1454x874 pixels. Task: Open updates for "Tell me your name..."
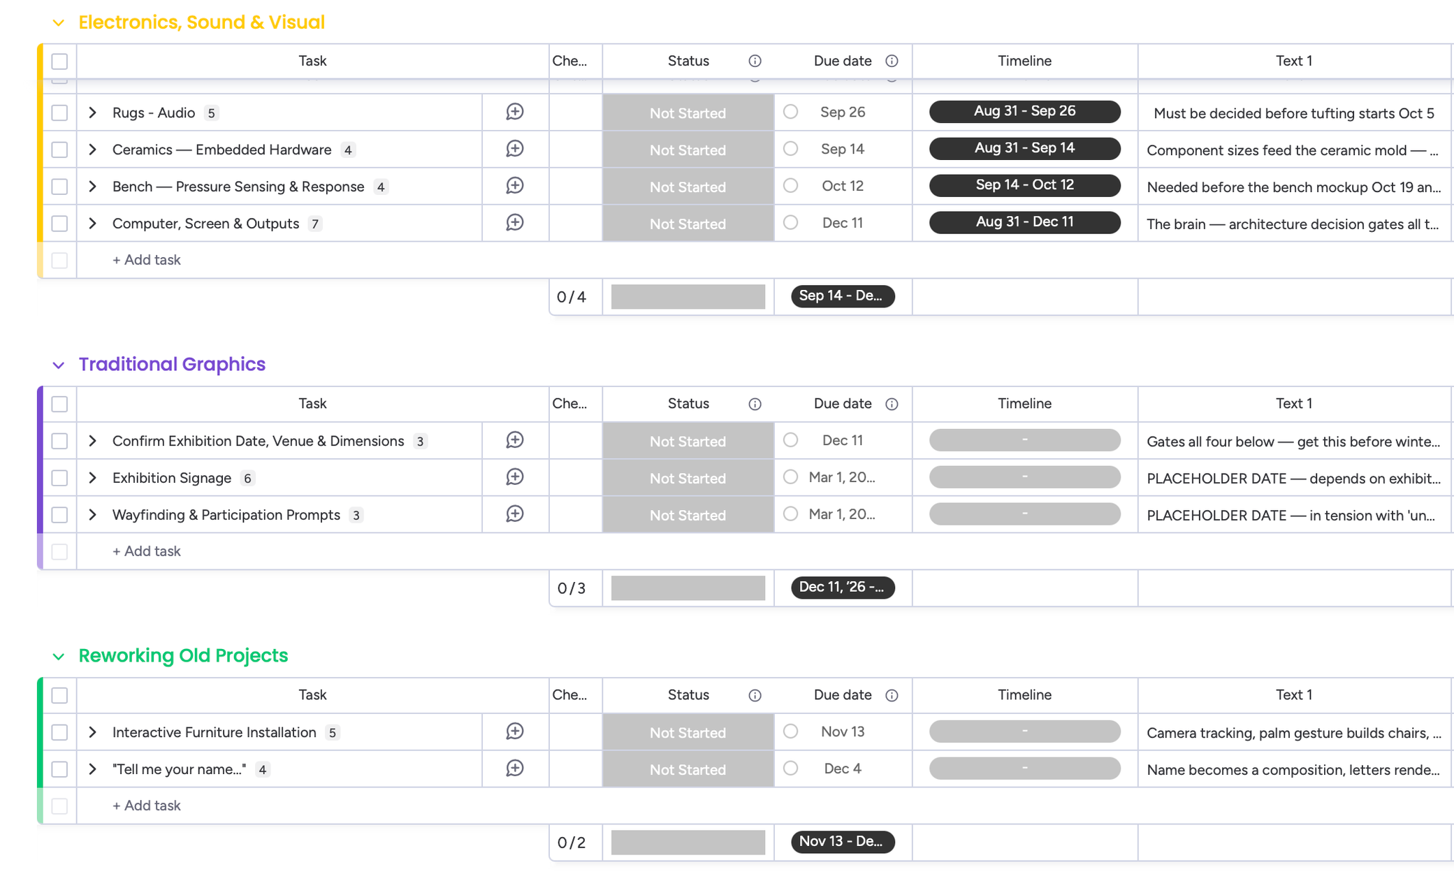[x=515, y=769]
